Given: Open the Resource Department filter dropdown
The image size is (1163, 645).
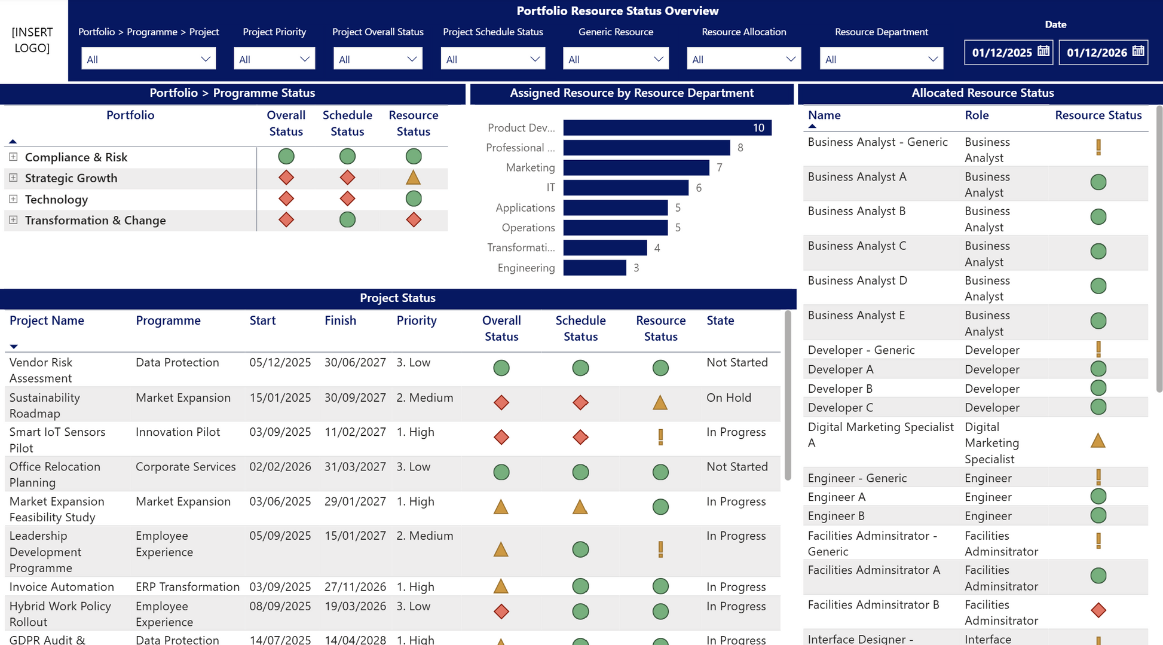Looking at the screenshot, I should pyautogui.click(x=881, y=59).
